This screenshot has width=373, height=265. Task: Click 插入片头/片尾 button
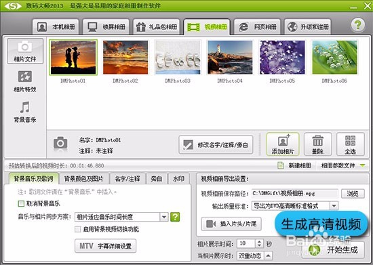pyautogui.click(x=231, y=224)
